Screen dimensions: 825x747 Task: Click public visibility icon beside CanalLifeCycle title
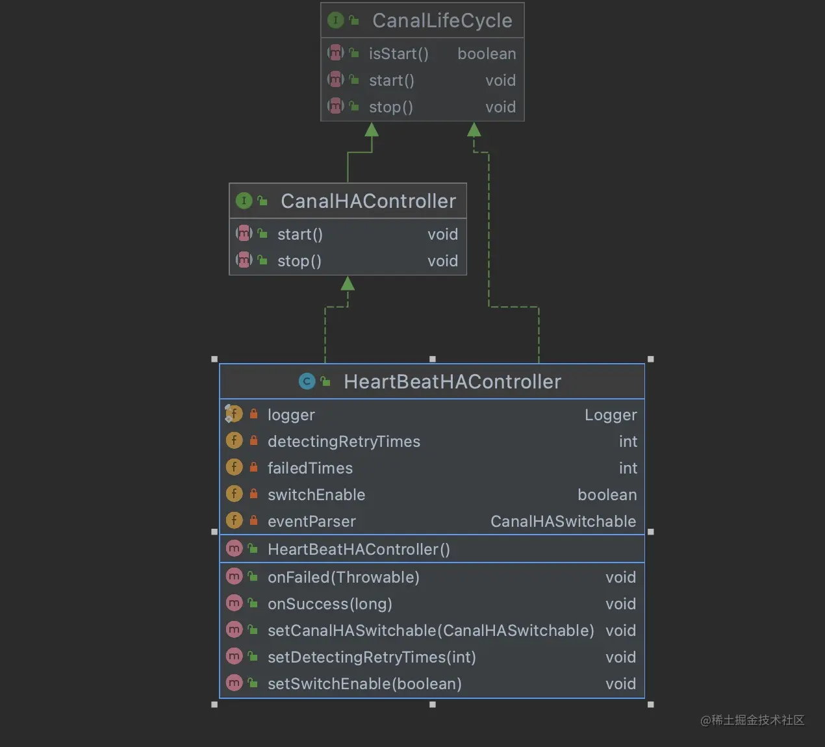click(x=355, y=20)
